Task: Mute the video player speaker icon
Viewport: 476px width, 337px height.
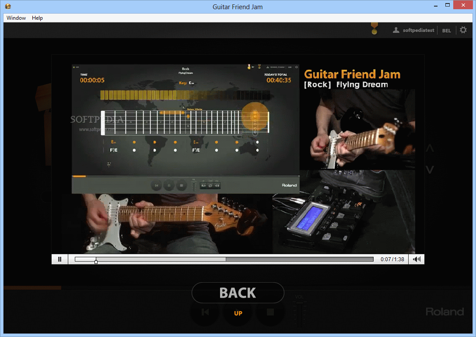Action: tap(416, 259)
